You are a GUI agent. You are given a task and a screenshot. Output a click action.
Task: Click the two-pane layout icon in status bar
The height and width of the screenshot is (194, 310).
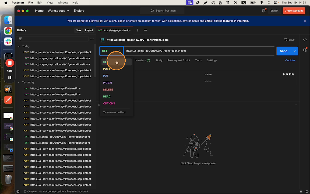coord(301,191)
